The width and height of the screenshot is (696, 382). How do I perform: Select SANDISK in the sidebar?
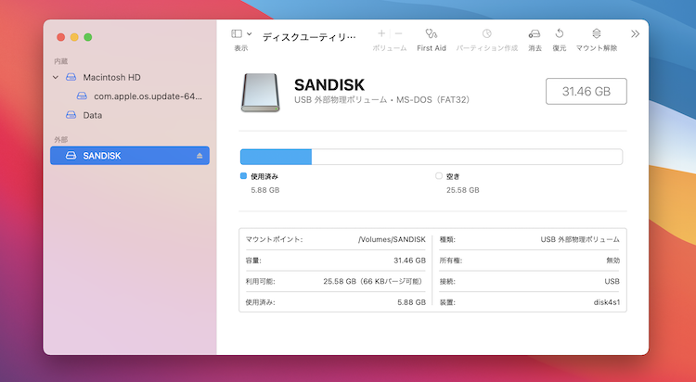point(130,156)
